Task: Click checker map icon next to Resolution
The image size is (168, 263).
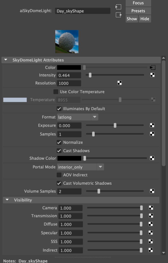Action: coord(119,83)
